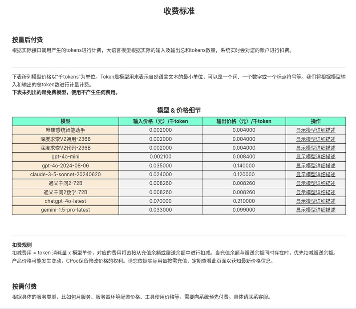Click the 通义千问2-72B model cell
Viewport: 356px width, 309px height.
click(65, 183)
